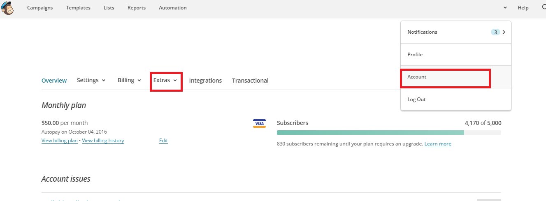Click the View billing plan link

[x=60, y=141]
